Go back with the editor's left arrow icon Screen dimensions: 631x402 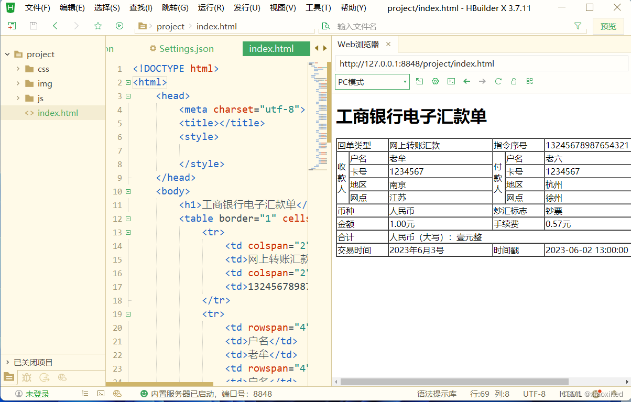tap(55, 26)
